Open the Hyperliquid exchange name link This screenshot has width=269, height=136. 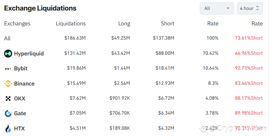coord(29,54)
